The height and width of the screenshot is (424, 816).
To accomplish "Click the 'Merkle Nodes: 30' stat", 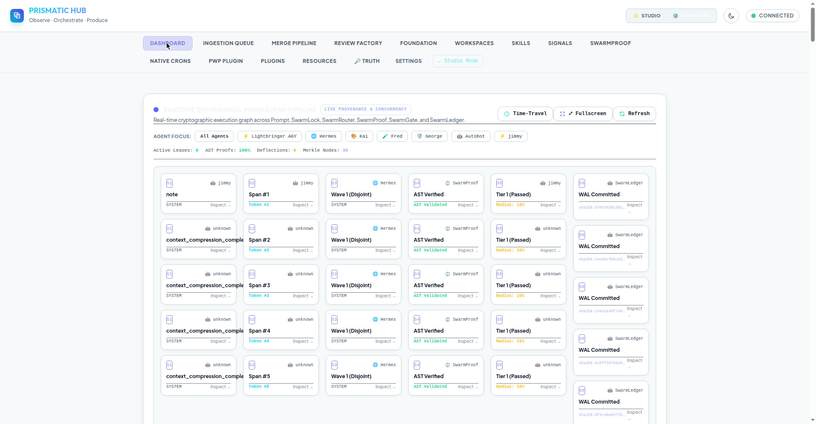I will 325,150.
